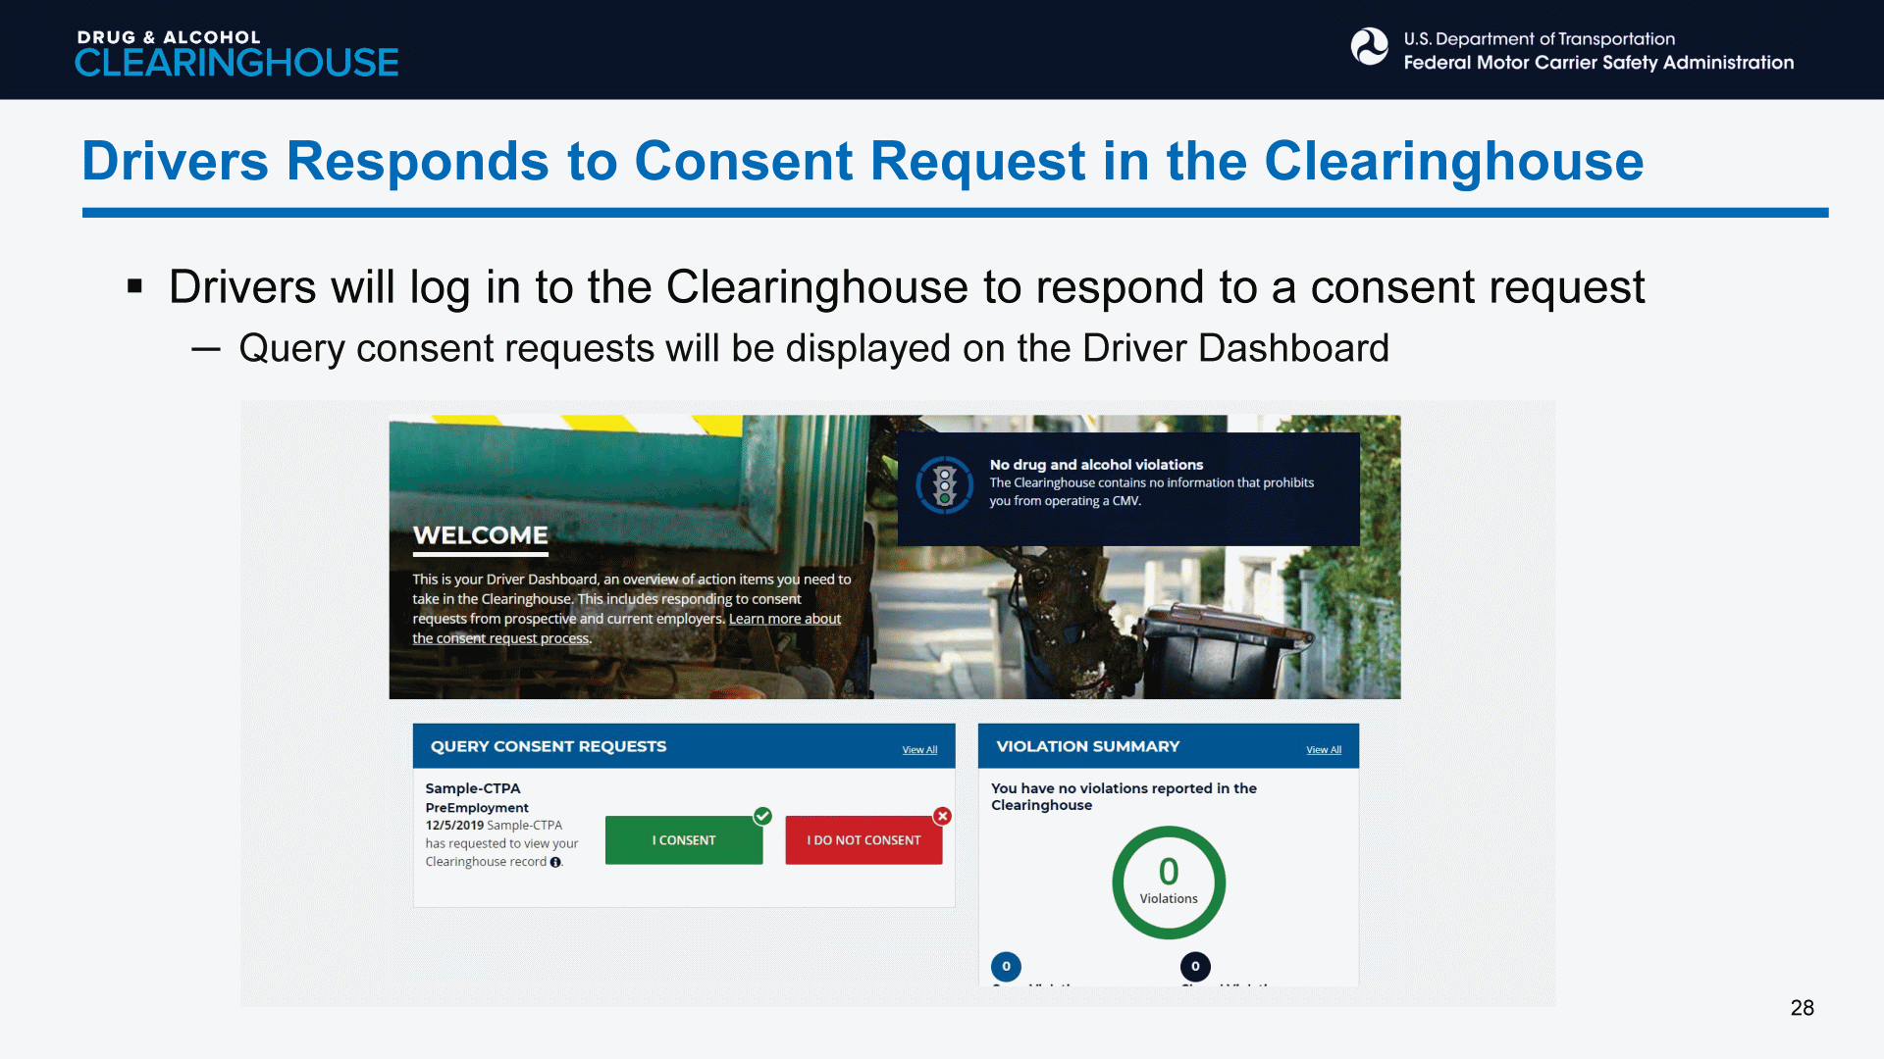Image resolution: width=1884 pixels, height=1059 pixels.
Task: Click the dark navy zero count badge
Action: coord(1194,967)
